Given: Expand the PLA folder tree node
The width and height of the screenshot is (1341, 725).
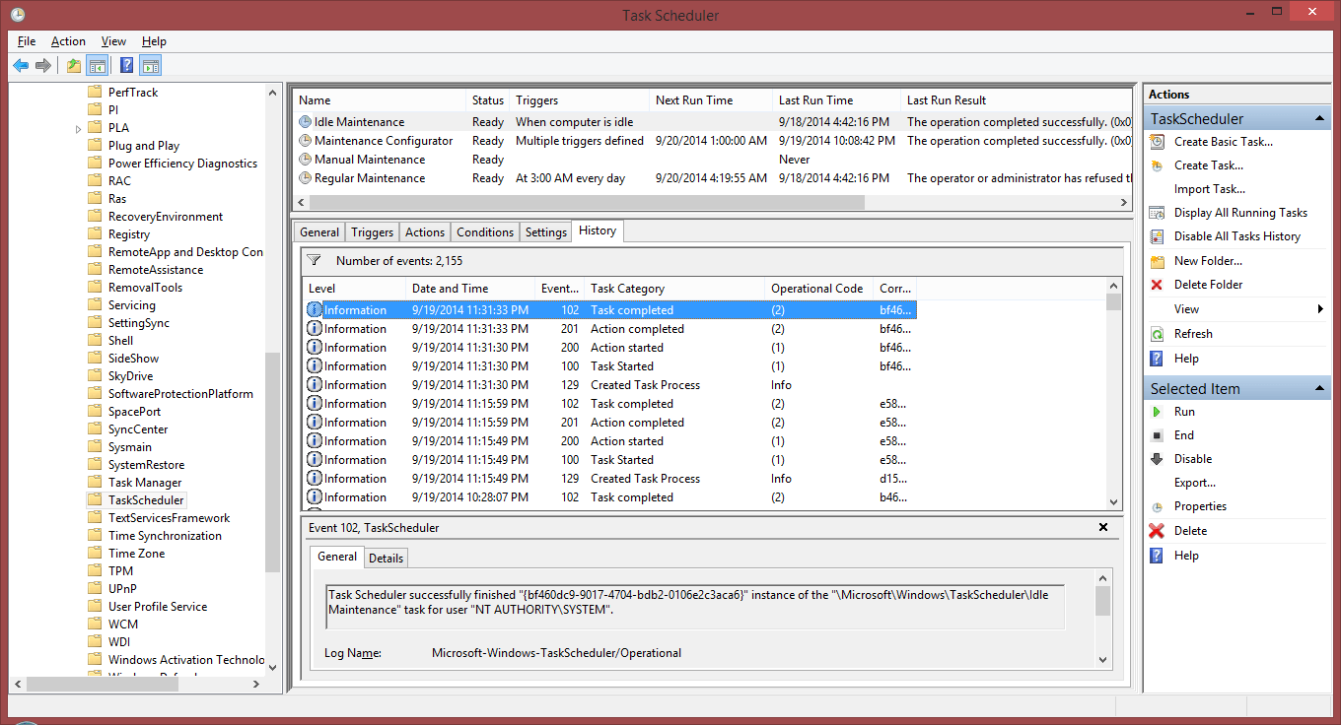Looking at the screenshot, I should [x=78, y=128].
